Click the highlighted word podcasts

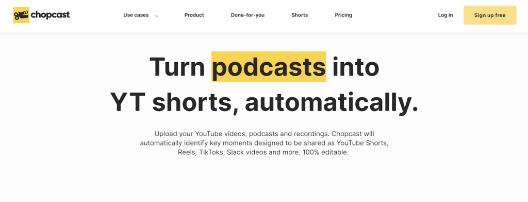[269, 66]
